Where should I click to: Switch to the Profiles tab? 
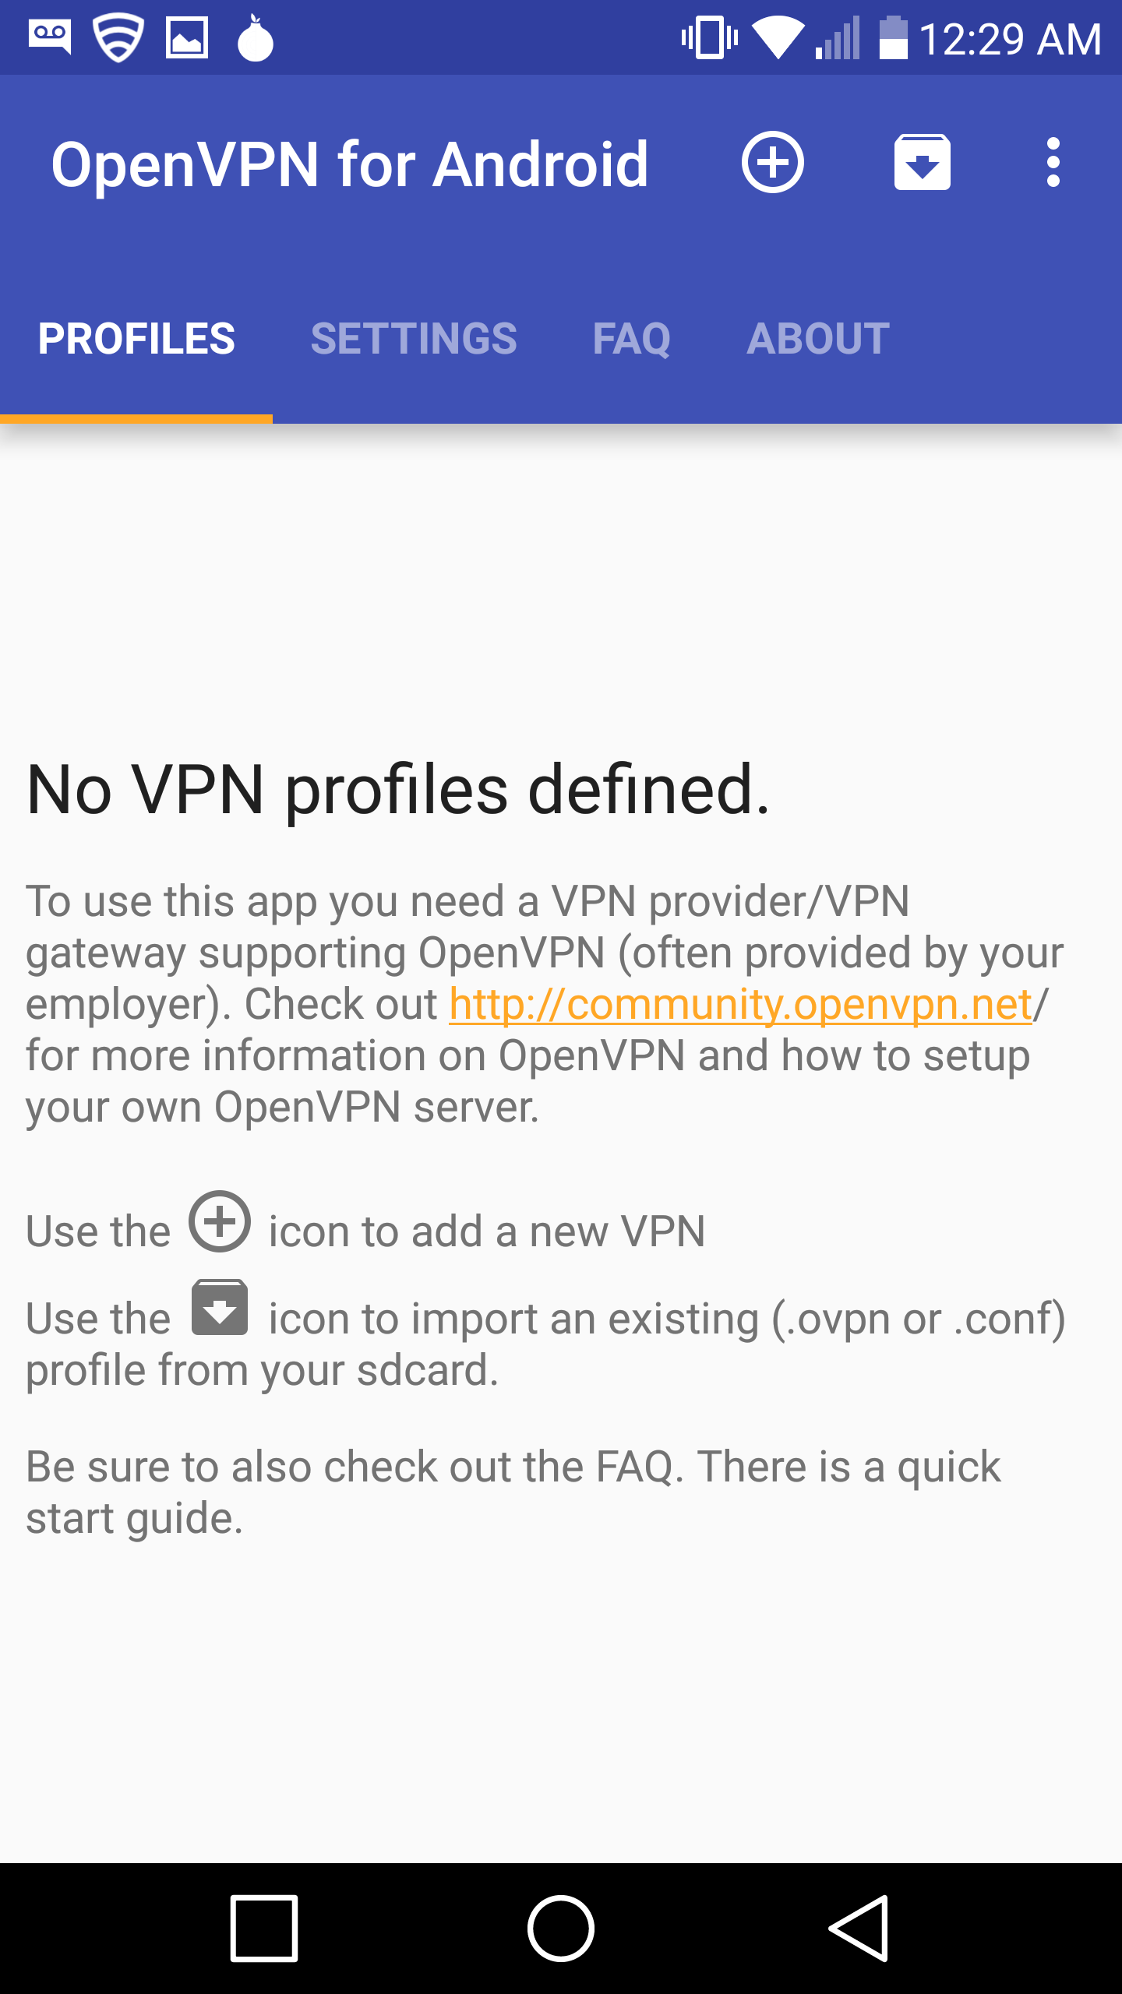136,339
